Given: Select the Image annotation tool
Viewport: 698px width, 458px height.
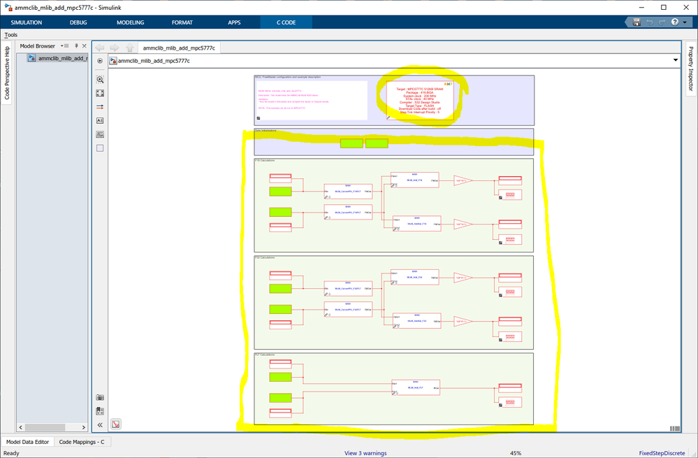Looking at the screenshot, I should click(100, 134).
